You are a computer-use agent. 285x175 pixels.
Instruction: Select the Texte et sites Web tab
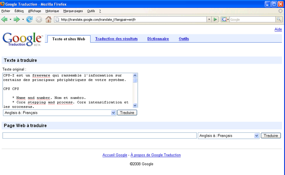point(69,39)
